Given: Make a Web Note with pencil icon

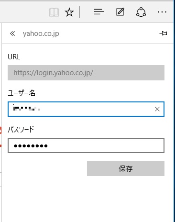Looking at the screenshot, I should tap(120, 12).
